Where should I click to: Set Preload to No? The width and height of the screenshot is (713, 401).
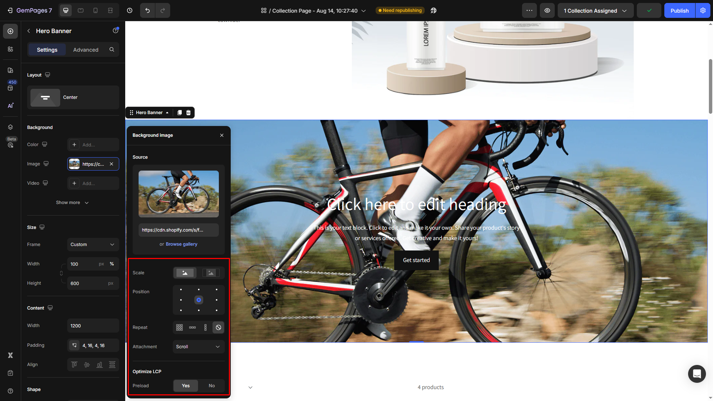[x=211, y=386]
